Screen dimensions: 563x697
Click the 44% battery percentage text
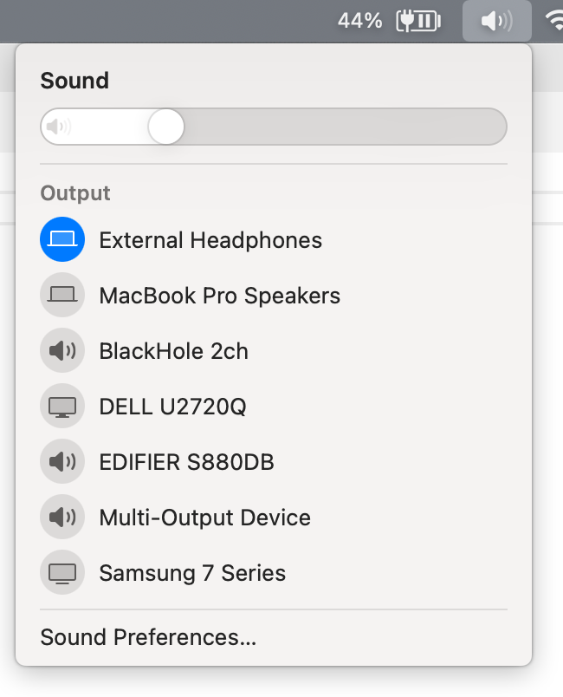[x=360, y=21]
